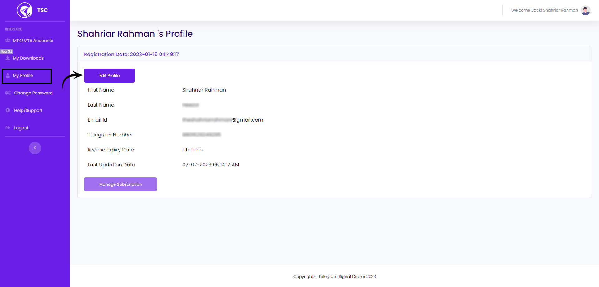Collapse the sidebar with the chevron button
This screenshot has width=599, height=287.
tap(35, 148)
